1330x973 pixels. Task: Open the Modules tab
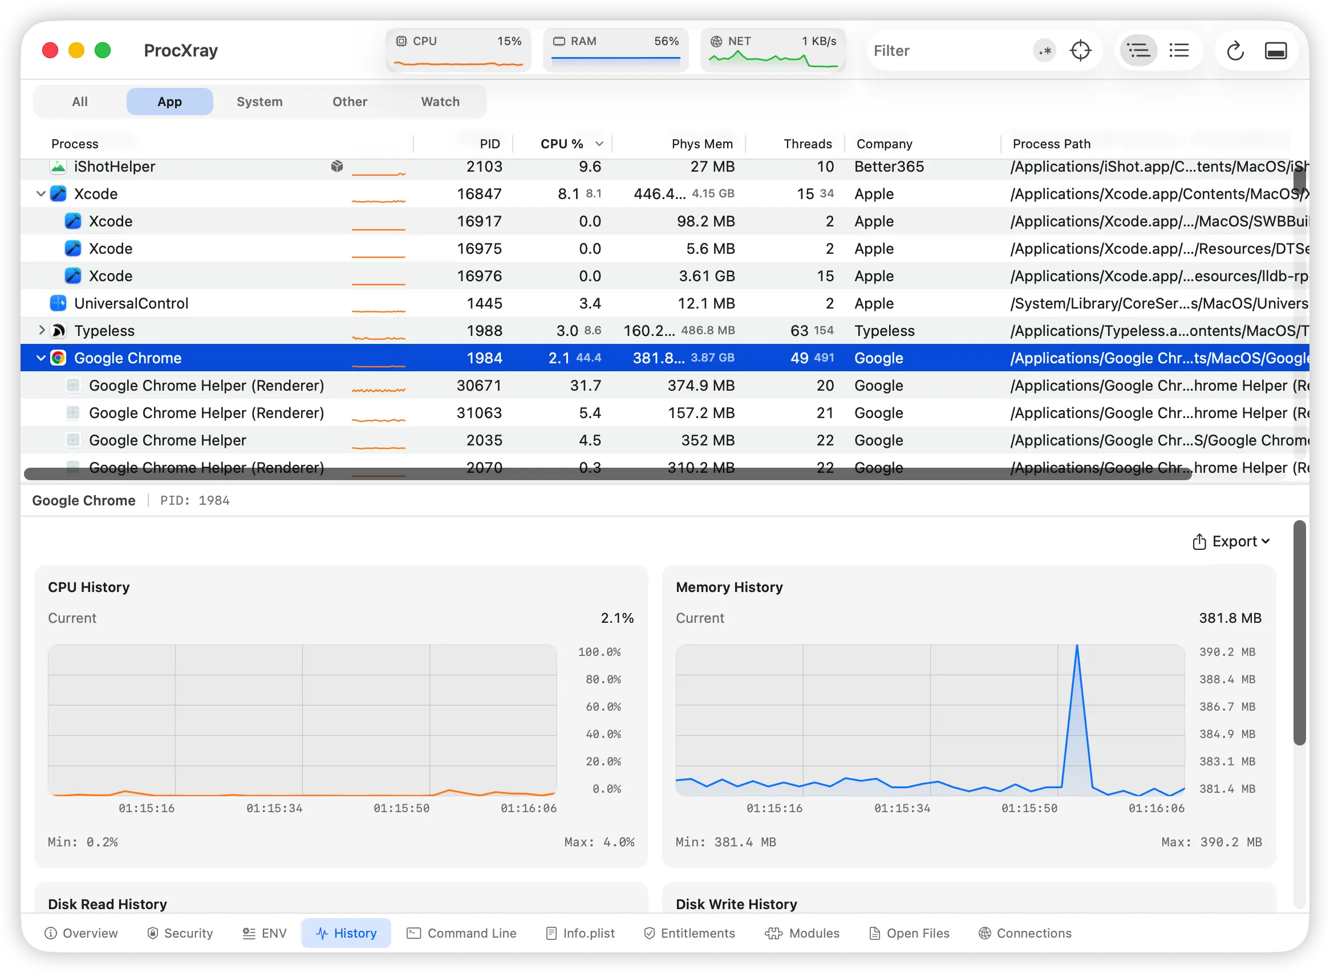pos(802,933)
